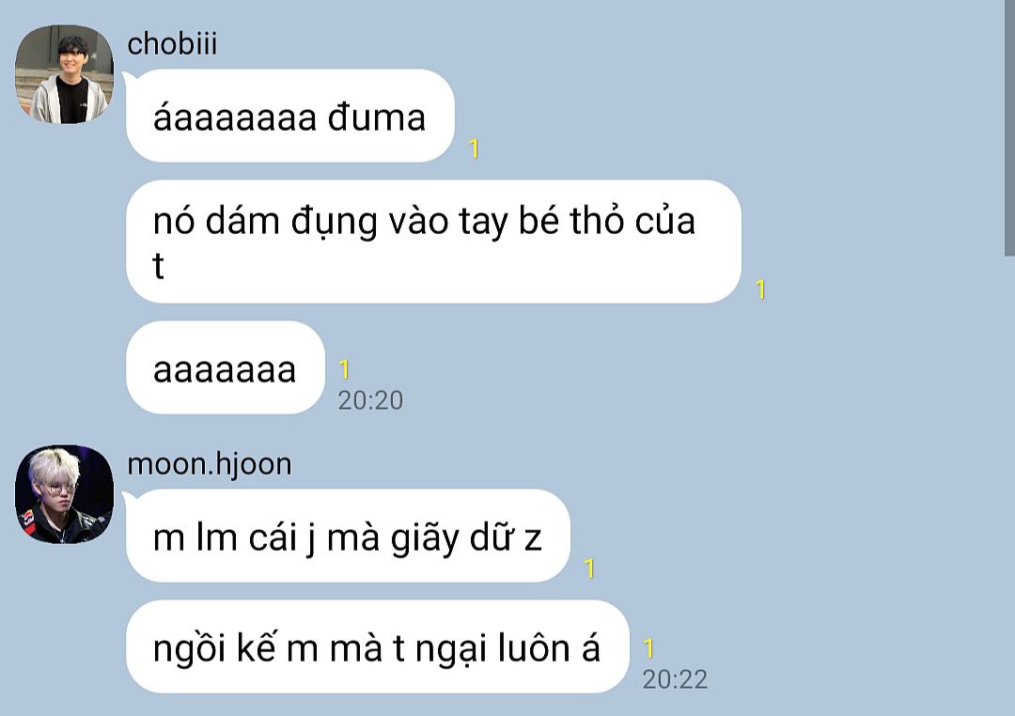Select the 'ngồi kế m mà t ngại luôn á' bubble
This screenshot has height=716, width=1015.
point(378,646)
